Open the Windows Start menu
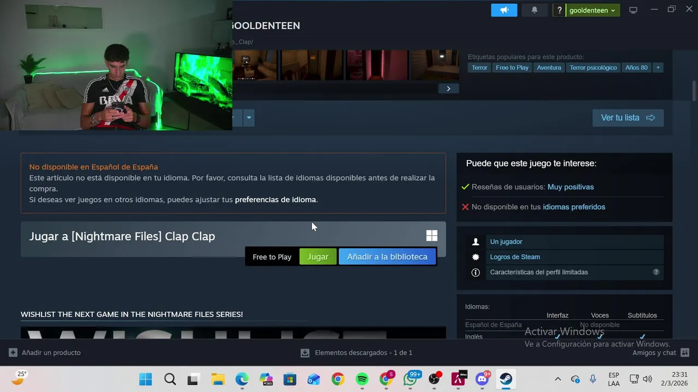The width and height of the screenshot is (698, 392). click(x=146, y=379)
